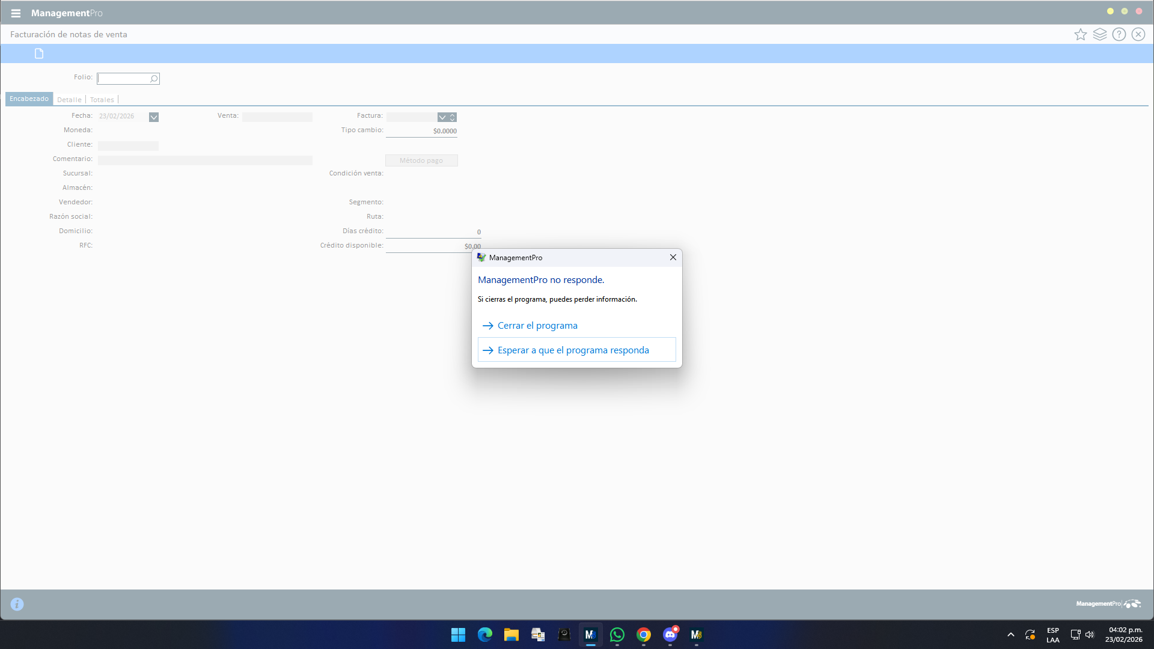Mark screen as favorite with star icon
This screenshot has height=649, width=1154.
click(1081, 34)
